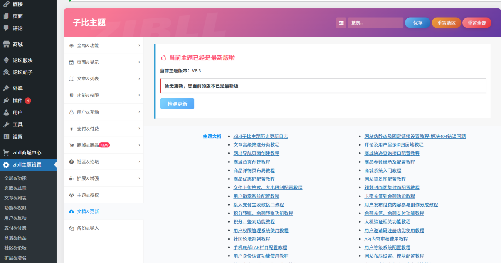Click the 检测更新 button
The height and width of the screenshot is (263, 501).
tap(177, 104)
